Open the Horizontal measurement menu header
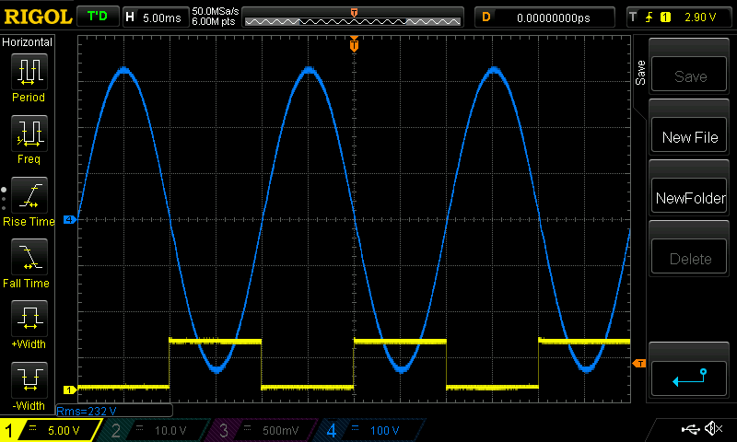 (28, 42)
